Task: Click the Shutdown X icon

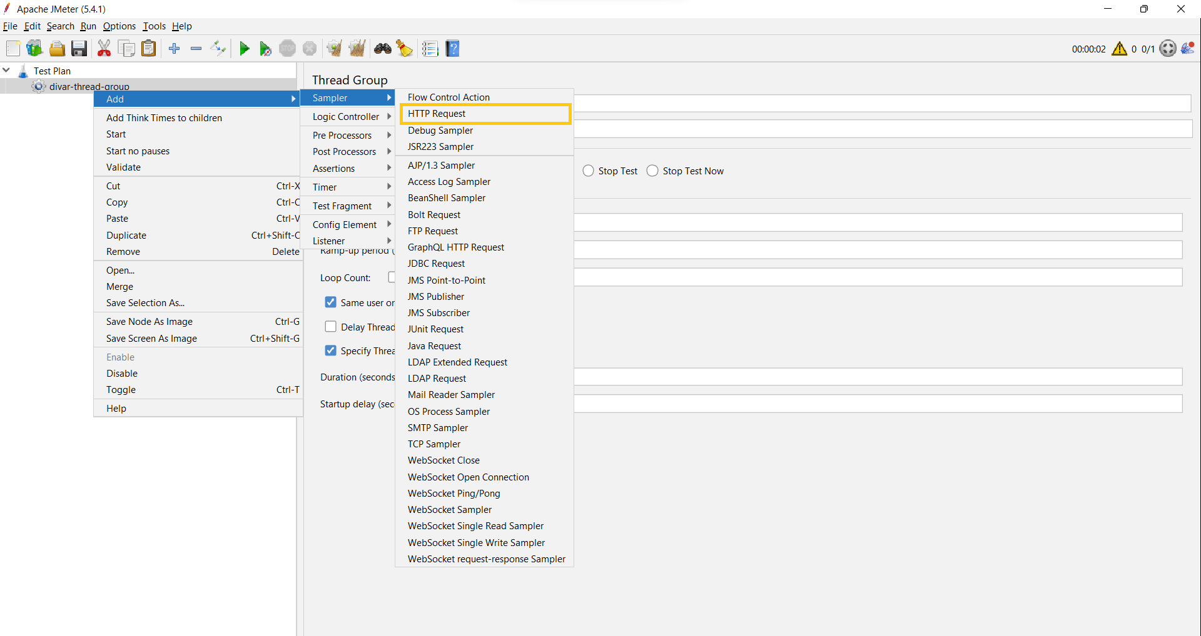Action: [310, 49]
